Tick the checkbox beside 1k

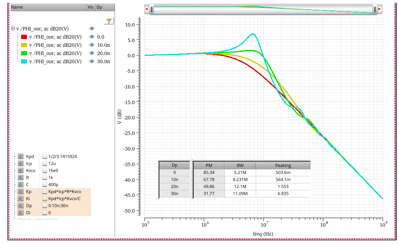(x=45, y=178)
